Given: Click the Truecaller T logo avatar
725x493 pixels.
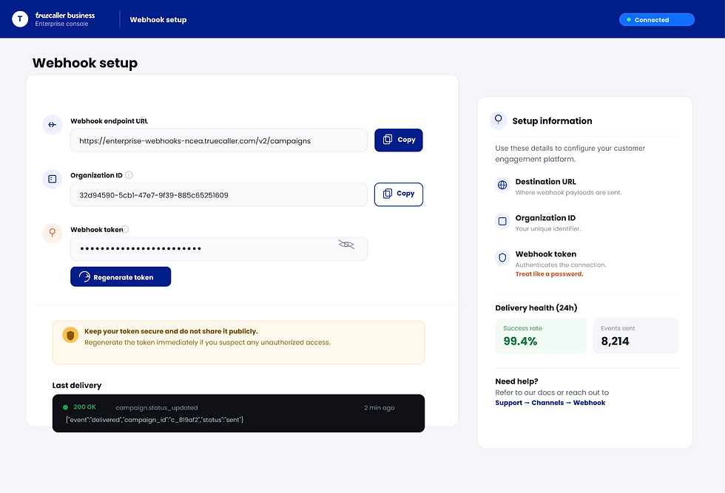Looking at the screenshot, I should tap(20, 19).
